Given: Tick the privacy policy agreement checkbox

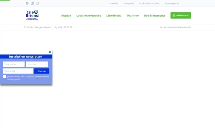Looking at the screenshot, I should (4, 77).
